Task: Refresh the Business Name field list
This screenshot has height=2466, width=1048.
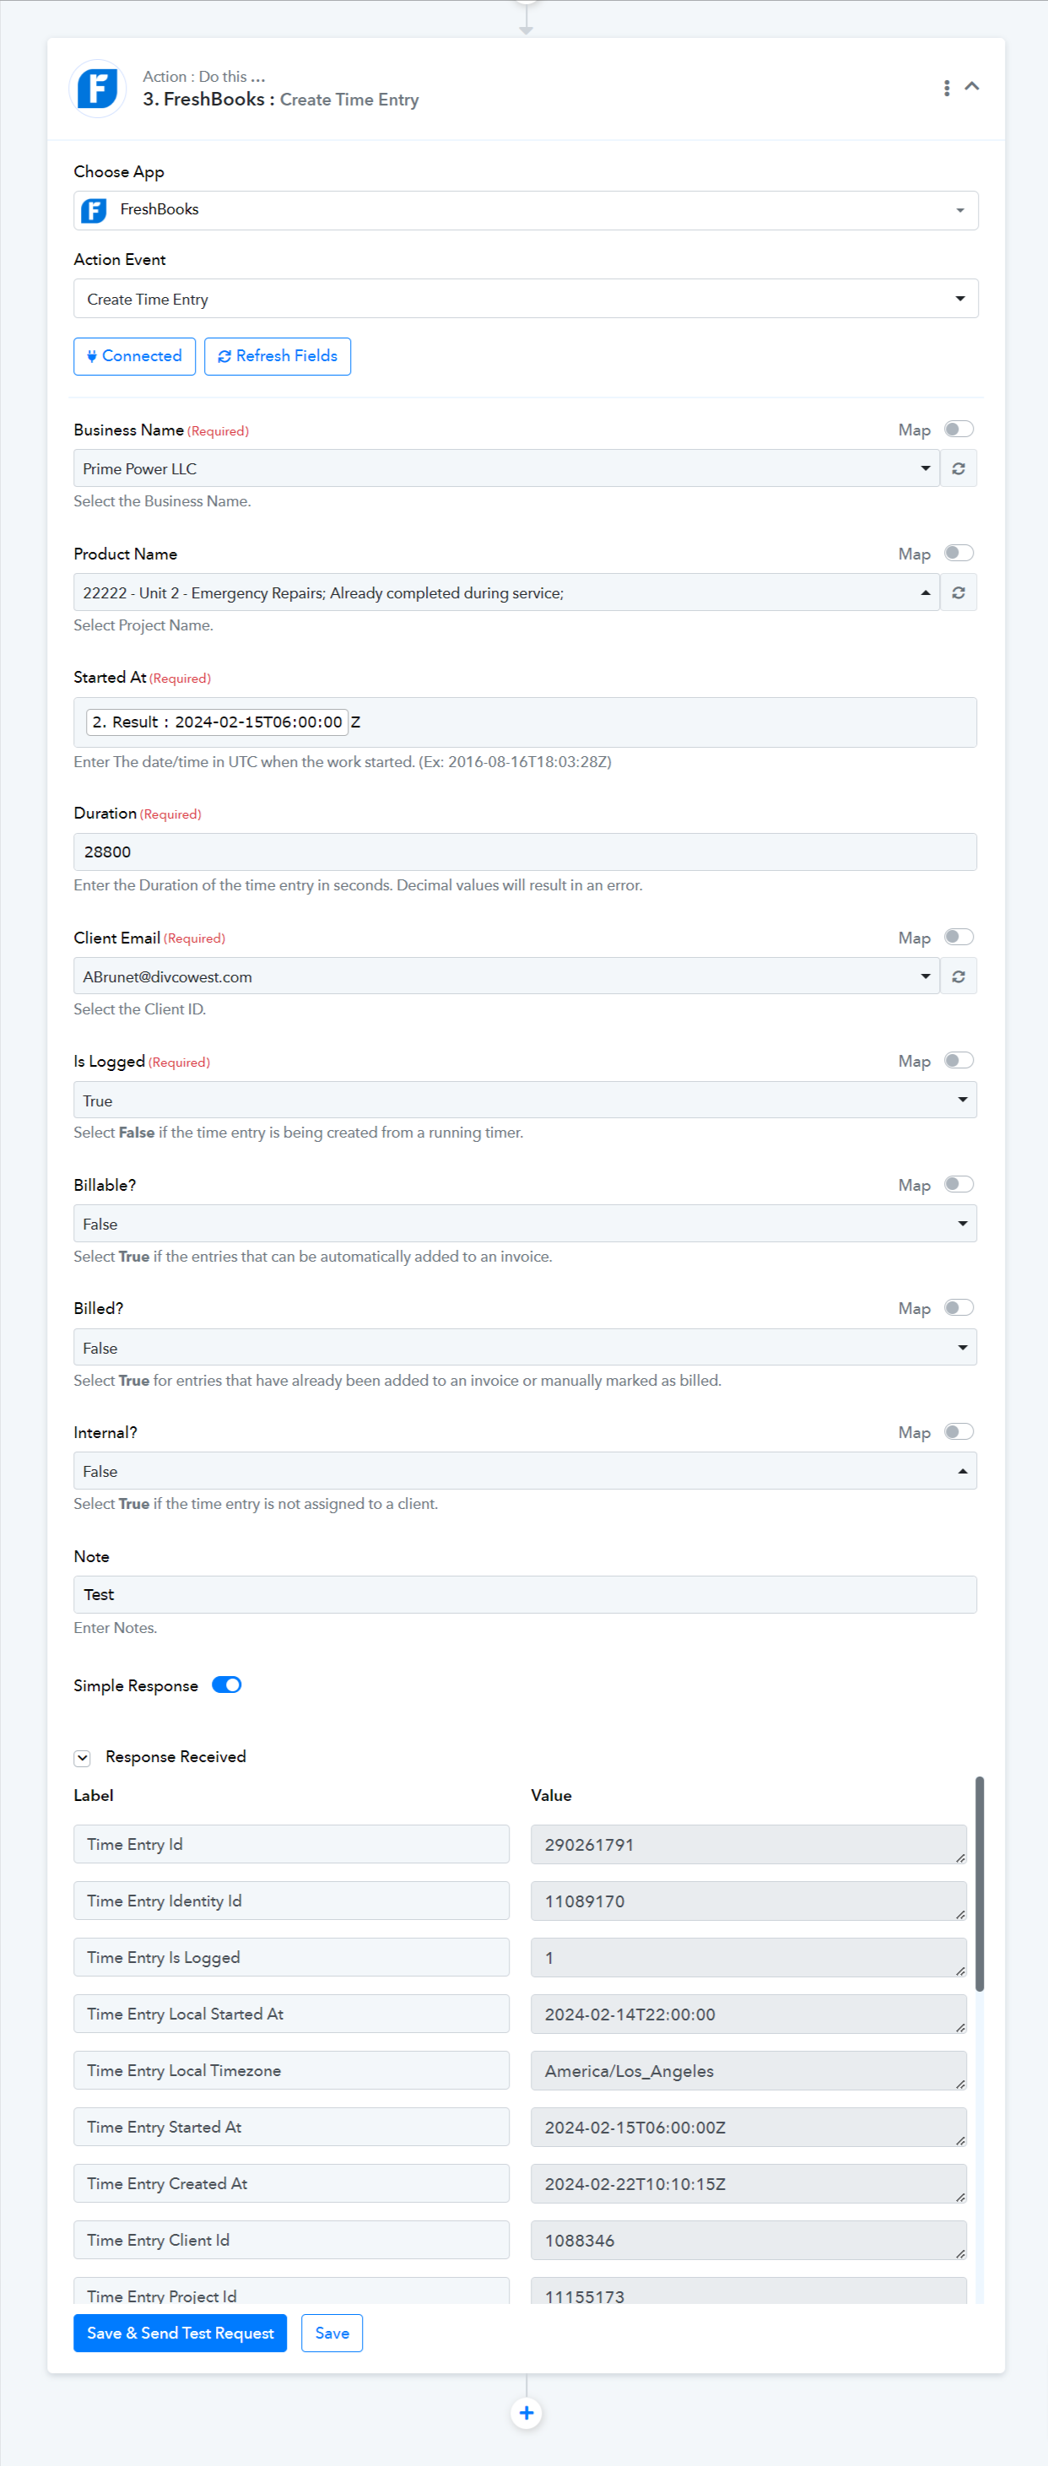Action: (x=958, y=469)
